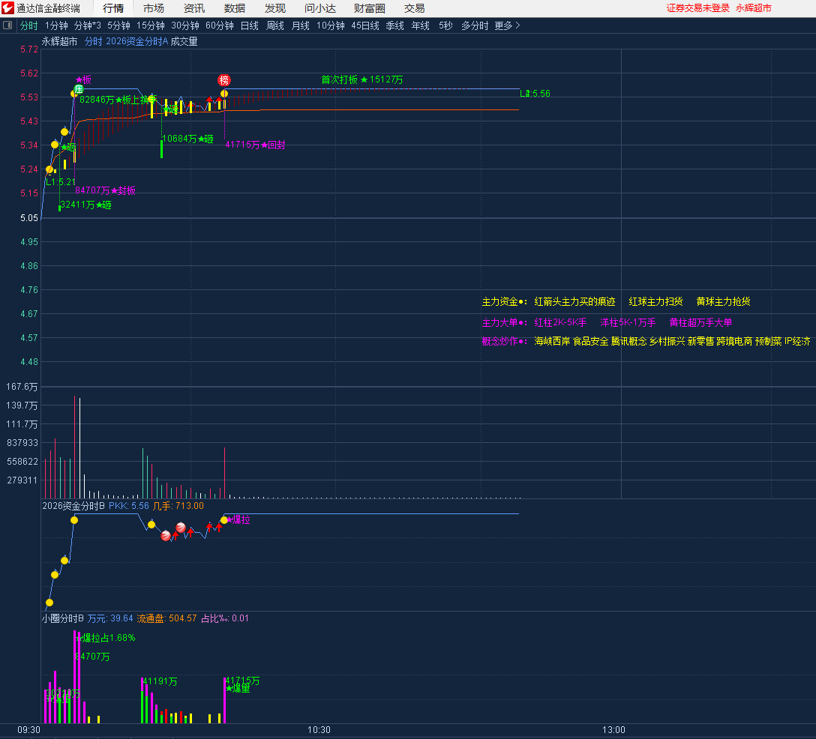Click the yellow ball next to 爆拉 label

point(224,519)
